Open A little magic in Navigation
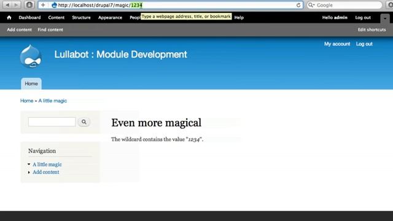 click(47, 165)
